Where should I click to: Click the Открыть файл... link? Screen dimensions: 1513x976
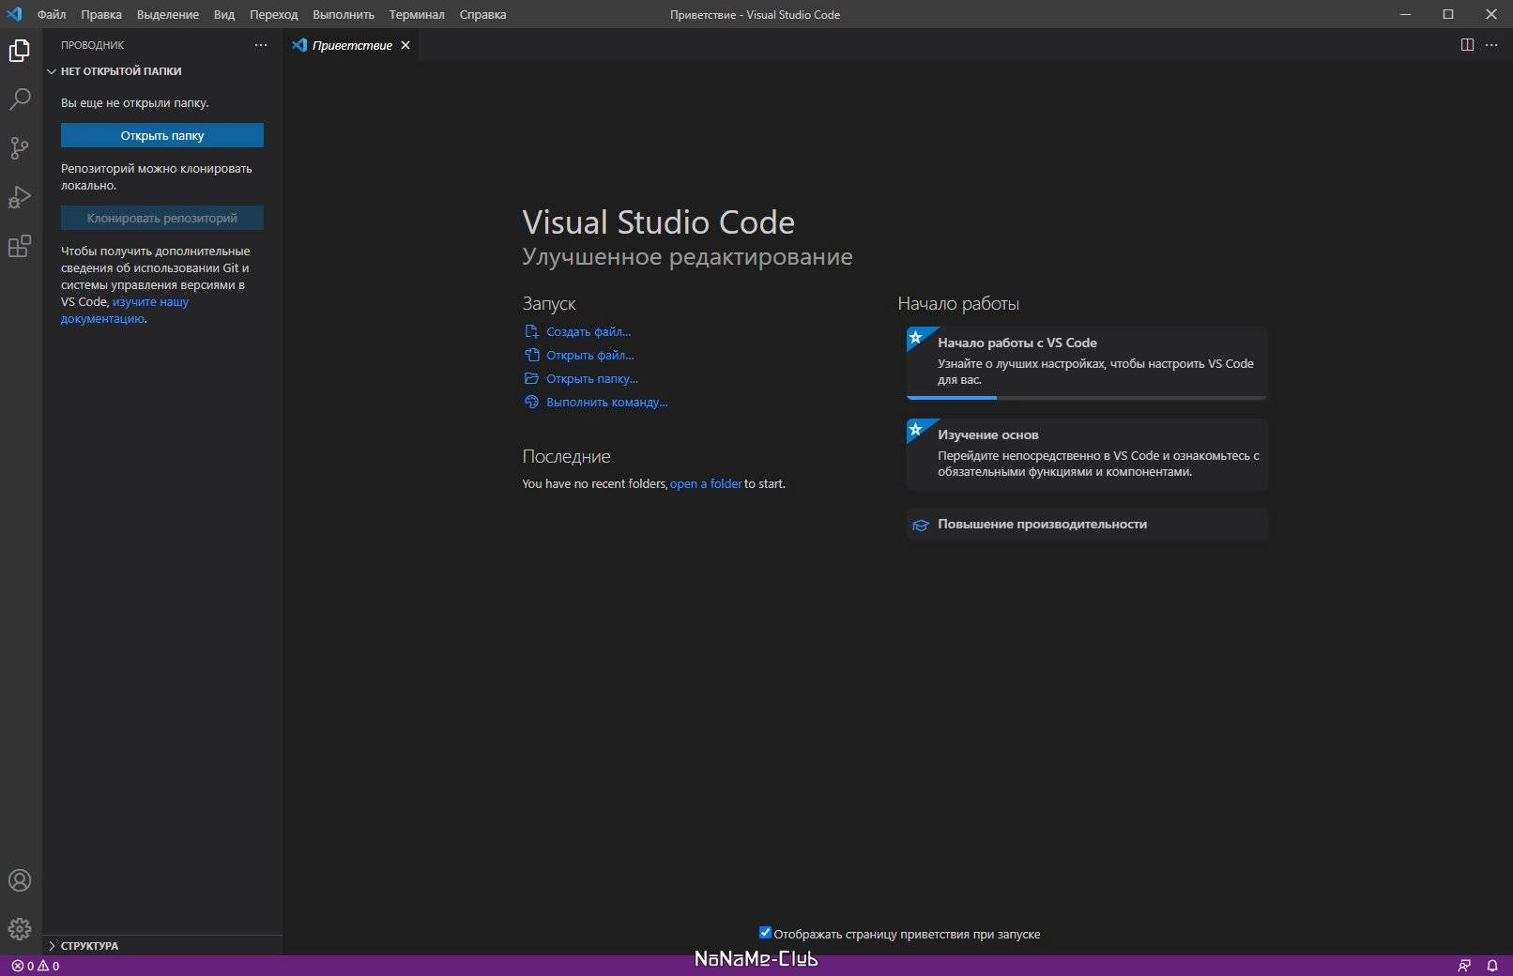click(x=590, y=355)
